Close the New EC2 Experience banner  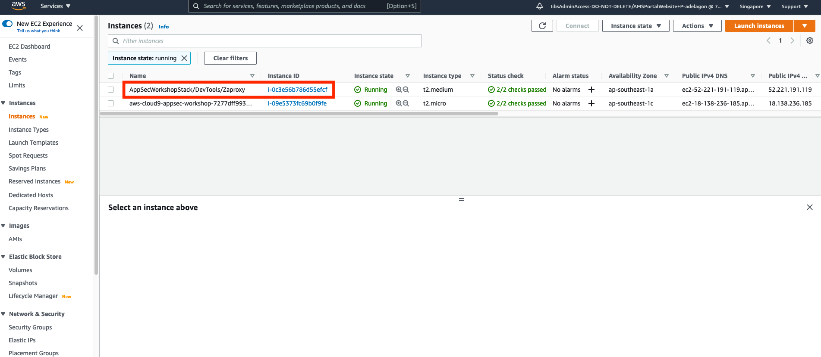80,28
